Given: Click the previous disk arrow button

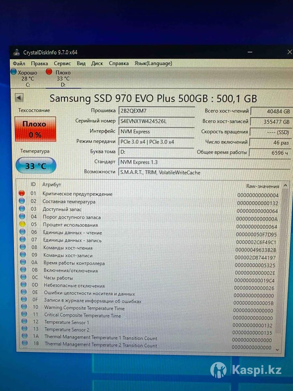Looking at the screenshot, I should pos(19,97).
